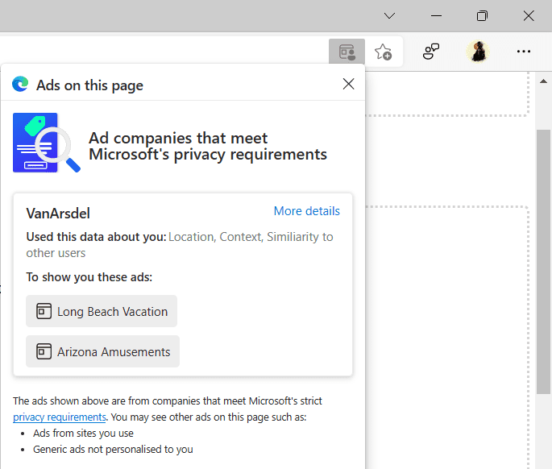
Task: Click the ads transparency icon in address bar
Action: click(x=347, y=52)
